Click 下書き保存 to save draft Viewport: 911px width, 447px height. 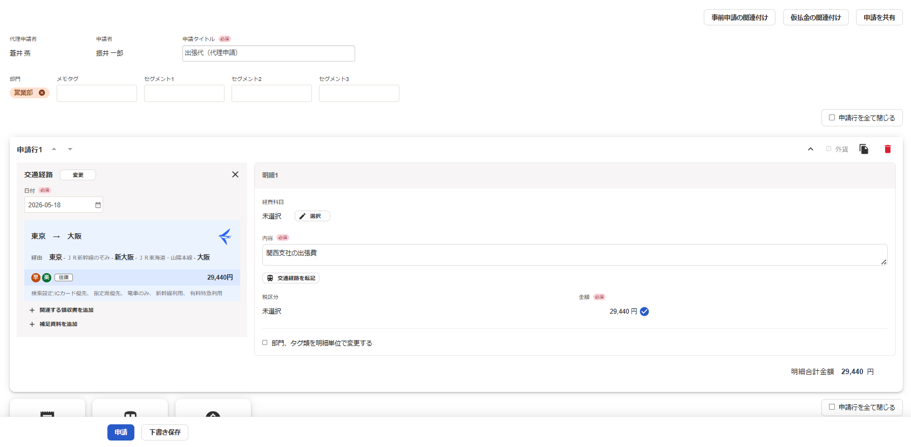point(165,432)
